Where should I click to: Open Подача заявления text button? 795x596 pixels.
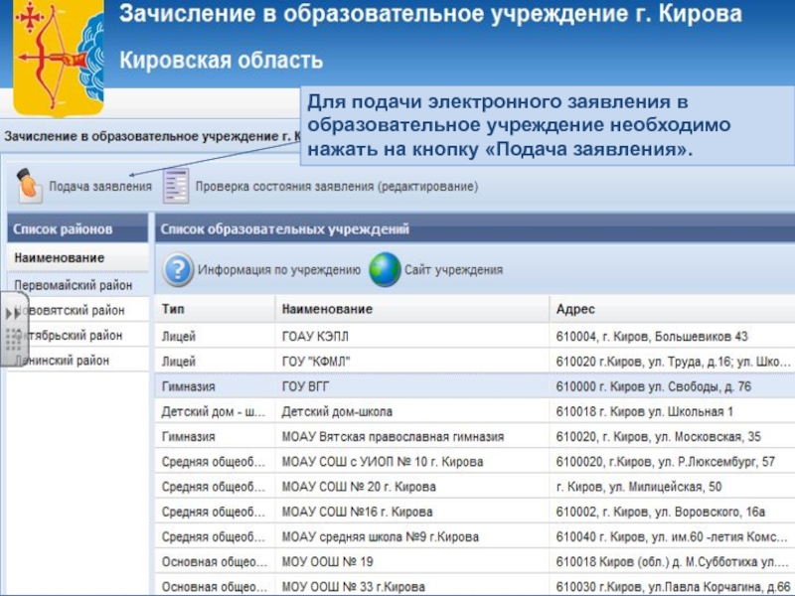pos(99,187)
